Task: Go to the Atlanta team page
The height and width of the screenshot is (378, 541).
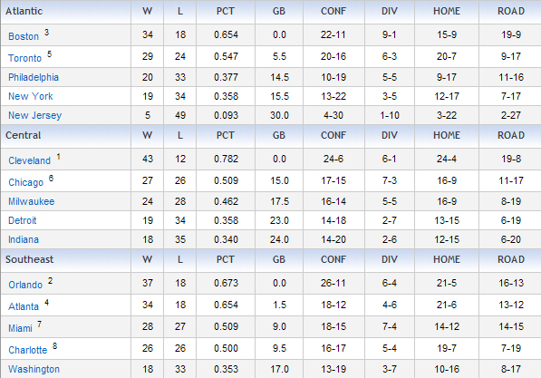Action: 24,306
